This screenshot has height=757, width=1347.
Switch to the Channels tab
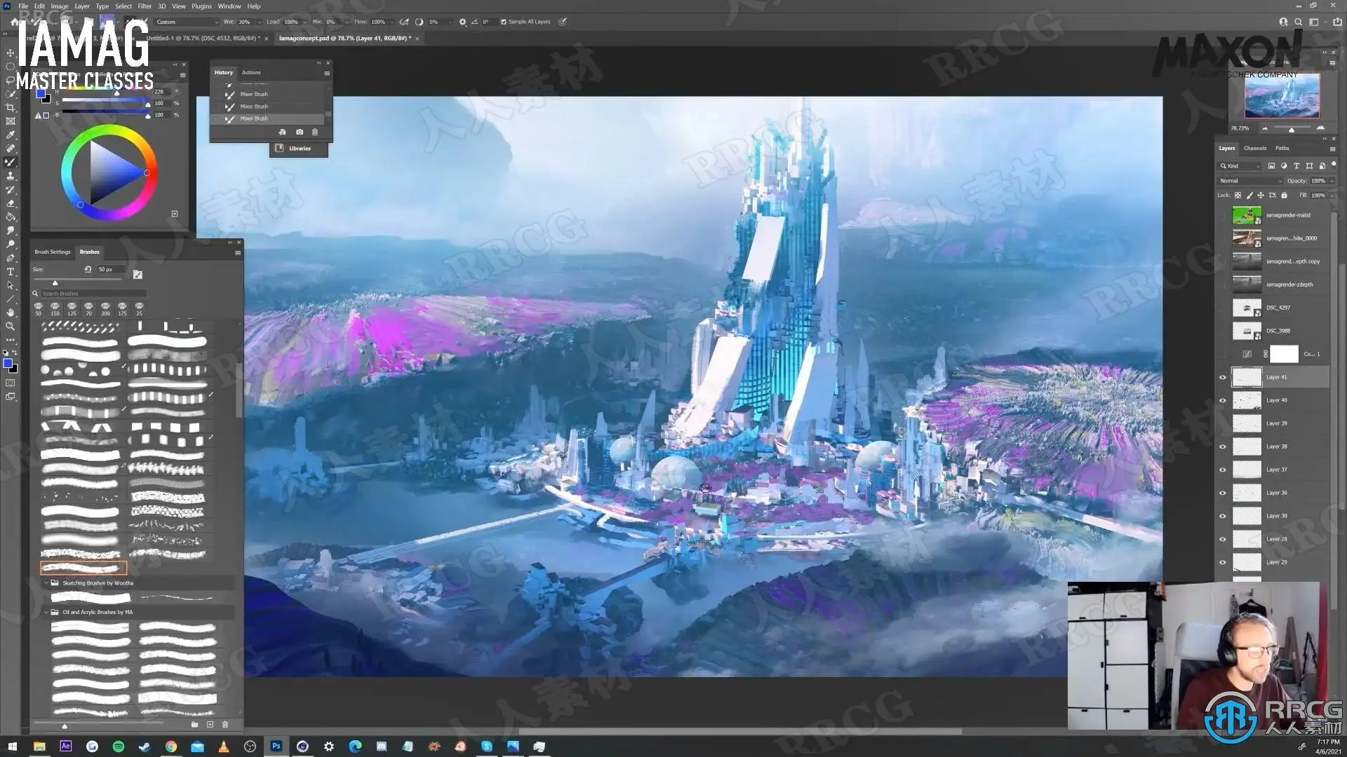(x=1254, y=148)
